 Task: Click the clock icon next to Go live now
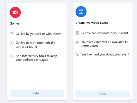[x=12, y=43]
